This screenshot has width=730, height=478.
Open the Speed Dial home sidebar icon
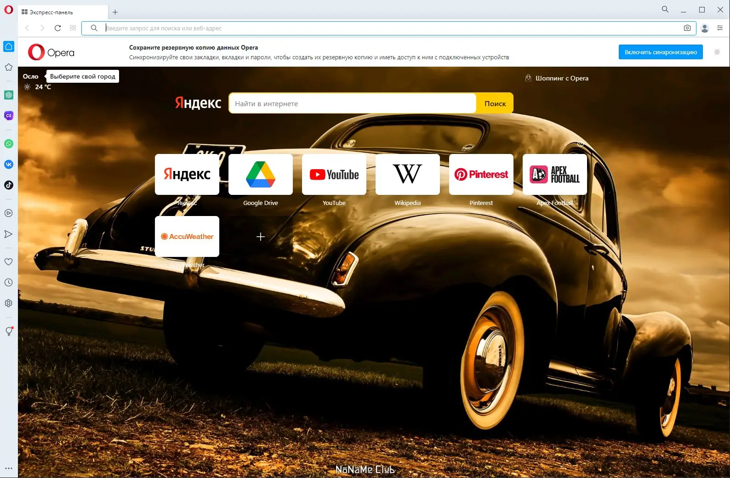tap(9, 46)
